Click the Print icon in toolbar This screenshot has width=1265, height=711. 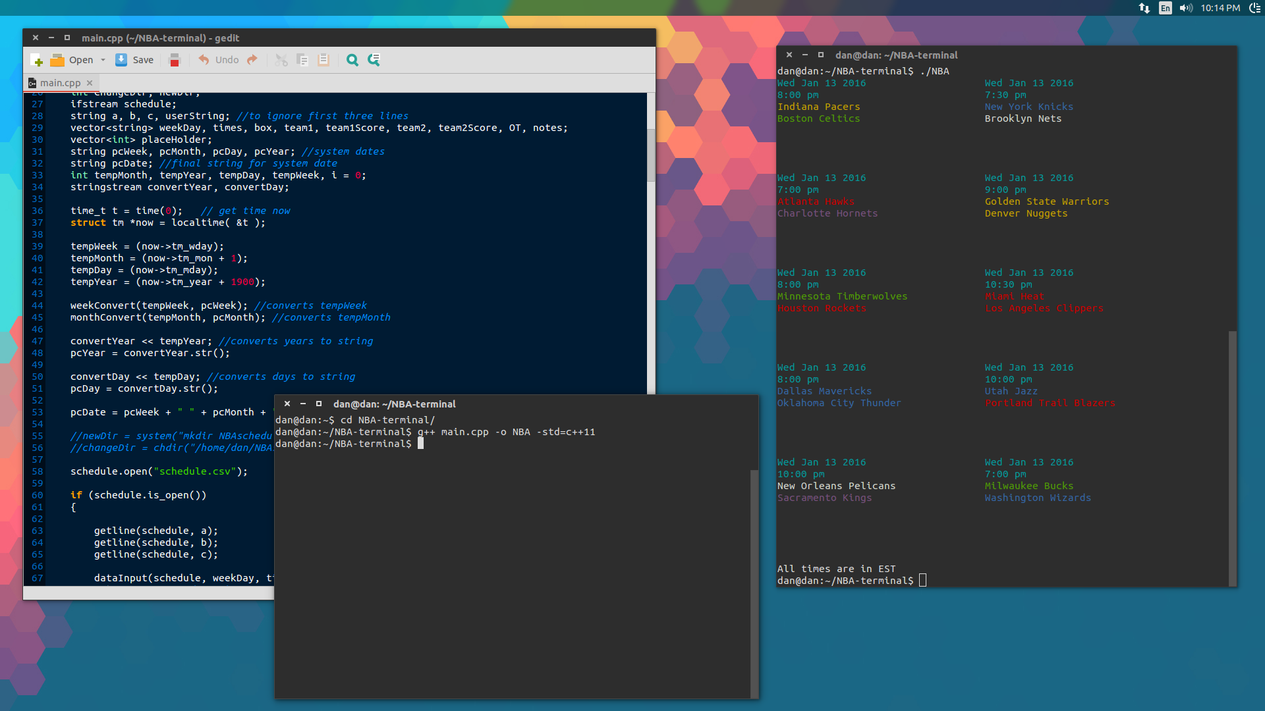click(x=174, y=60)
